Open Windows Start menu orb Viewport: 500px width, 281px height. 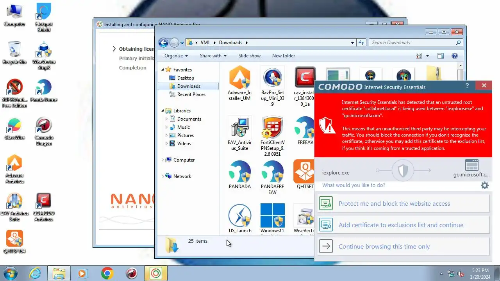click(11, 273)
